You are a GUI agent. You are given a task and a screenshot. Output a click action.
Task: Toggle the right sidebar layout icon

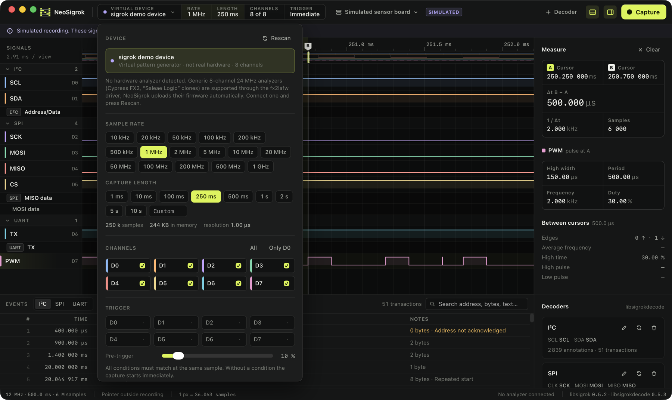610,12
